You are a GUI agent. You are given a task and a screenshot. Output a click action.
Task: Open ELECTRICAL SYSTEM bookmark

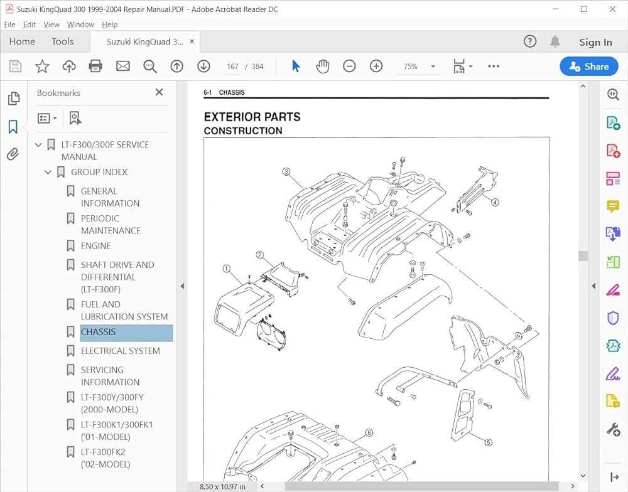(x=120, y=351)
